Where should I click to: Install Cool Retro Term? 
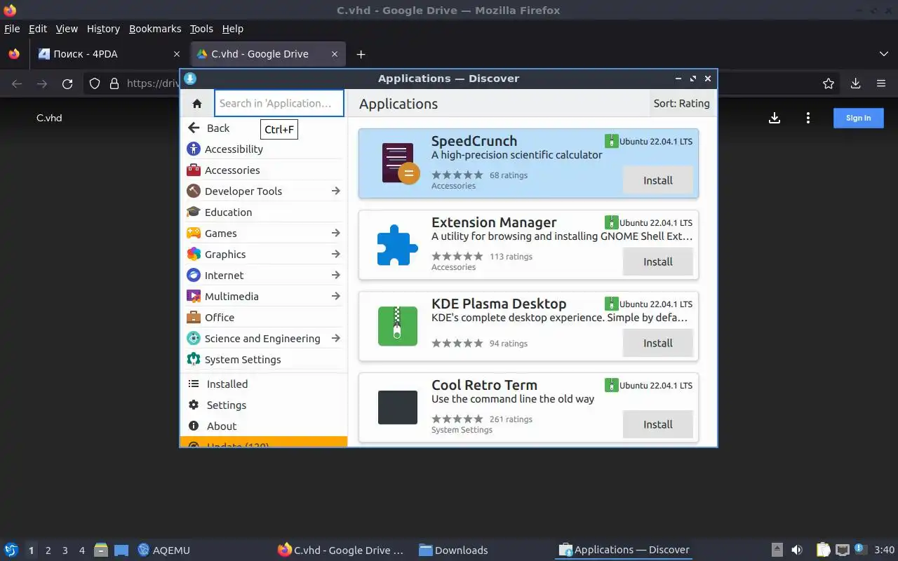coord(658,424)
